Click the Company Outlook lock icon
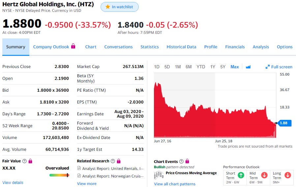296x187 pixels. click(73, 46)
